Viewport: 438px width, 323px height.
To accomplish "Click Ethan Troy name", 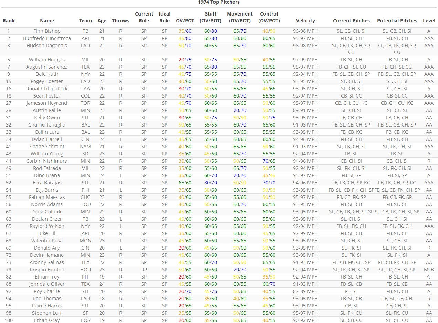I will click(47, 277).
